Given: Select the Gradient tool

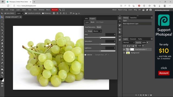Looking at the screenshot, I should 2,50.
